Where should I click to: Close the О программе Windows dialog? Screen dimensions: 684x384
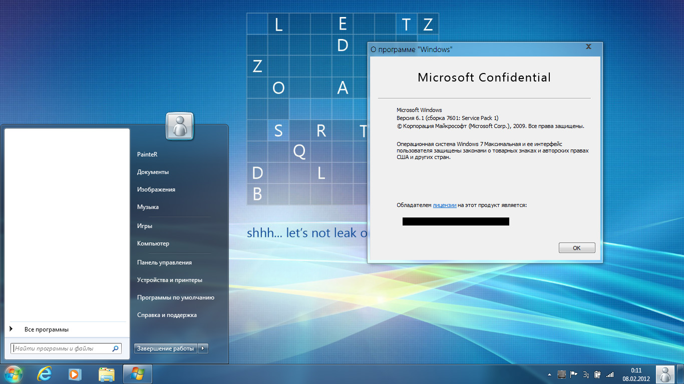588,47
